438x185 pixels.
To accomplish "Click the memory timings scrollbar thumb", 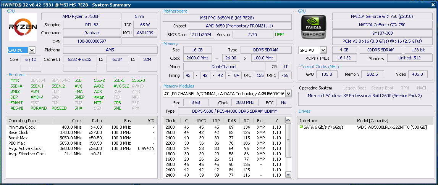I will tap(288, 140).
